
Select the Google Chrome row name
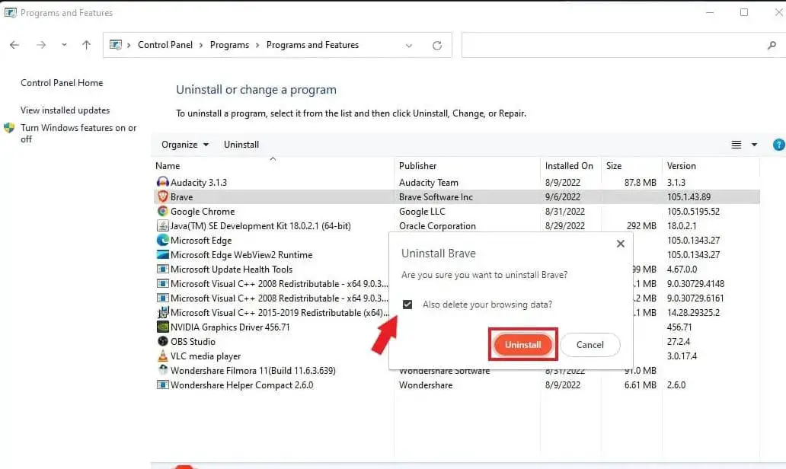pos(203,212)
